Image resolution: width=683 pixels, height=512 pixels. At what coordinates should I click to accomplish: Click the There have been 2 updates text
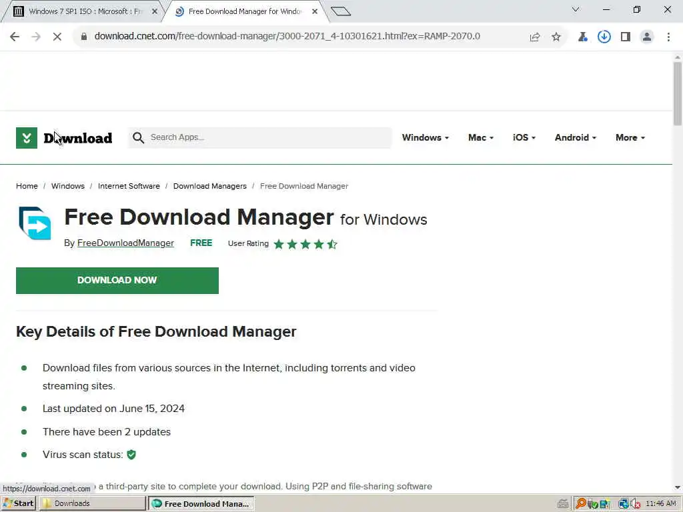[107, 432]
